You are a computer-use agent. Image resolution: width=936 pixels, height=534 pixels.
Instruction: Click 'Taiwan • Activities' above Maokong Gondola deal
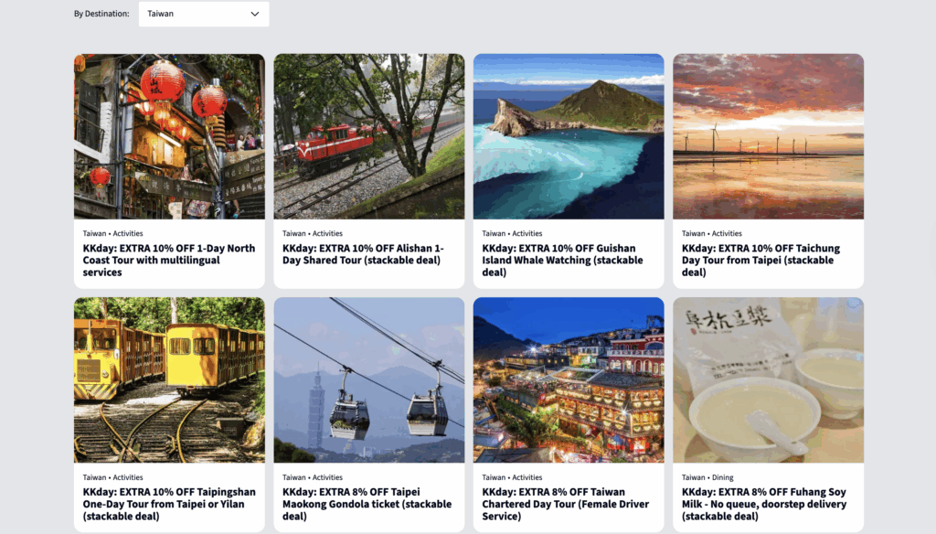pyautogui.click(x=313, y=477)
